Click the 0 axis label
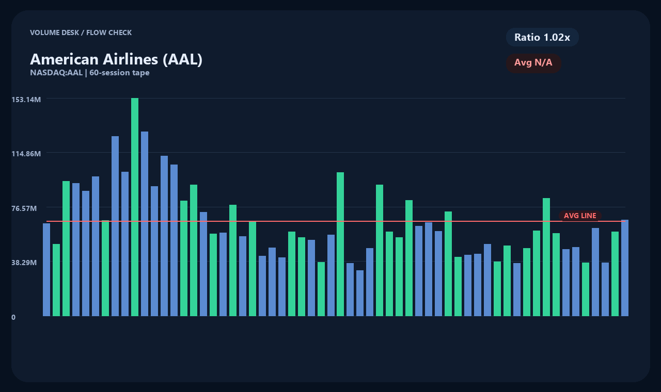This screenshot has height=392, width=661. (13, 317)
